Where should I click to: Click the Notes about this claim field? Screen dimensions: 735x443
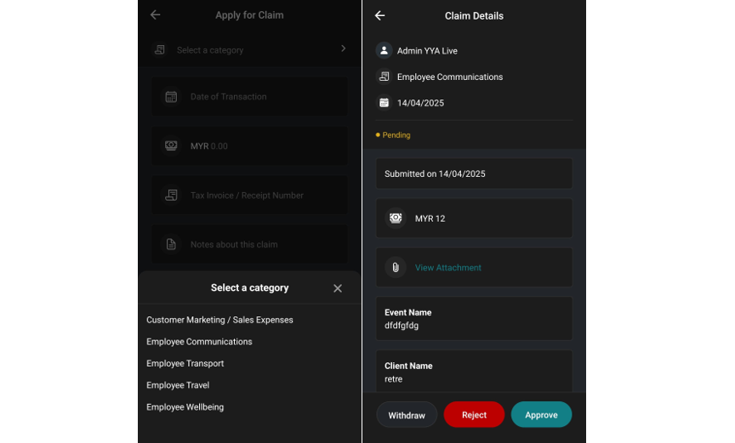point(249,244)
